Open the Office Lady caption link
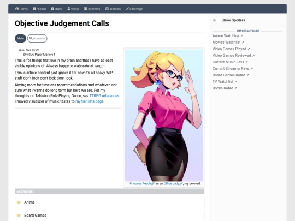This screenshot has width=295, height=221. [x=172, y=183]
